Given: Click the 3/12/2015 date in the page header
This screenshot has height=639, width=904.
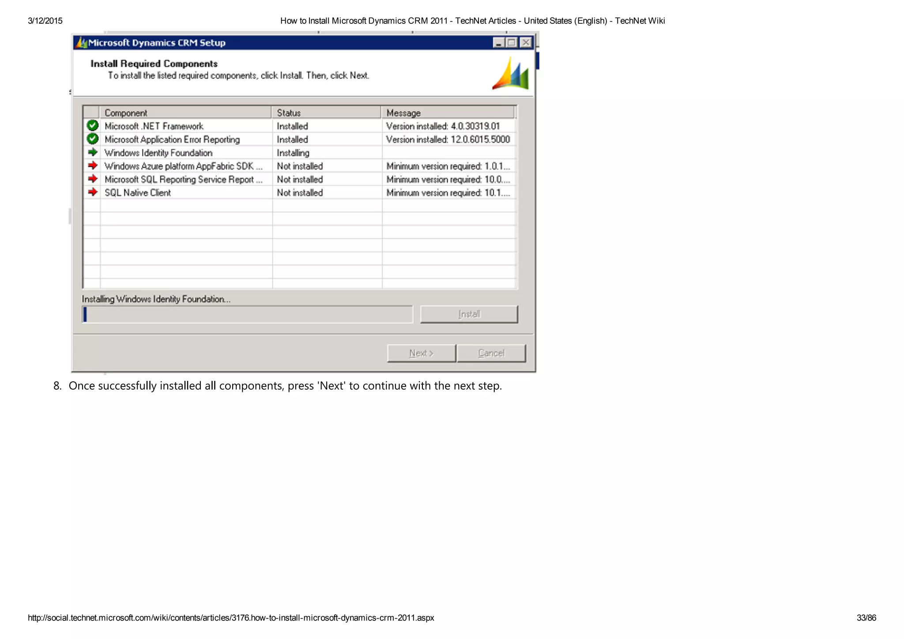Looking at the screenshot, I should click(45, 21).
